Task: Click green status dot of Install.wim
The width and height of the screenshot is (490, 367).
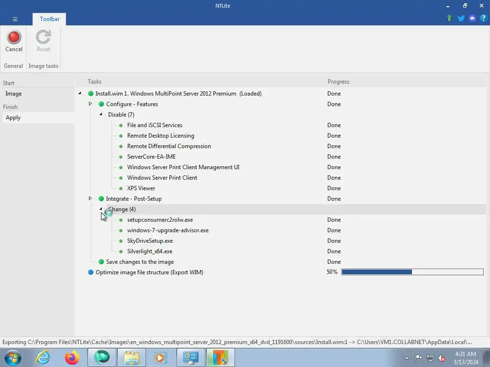Action: click(90, 94)
